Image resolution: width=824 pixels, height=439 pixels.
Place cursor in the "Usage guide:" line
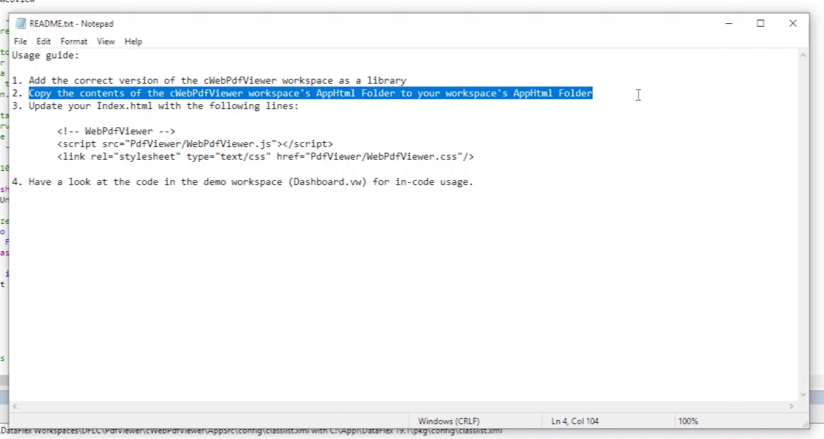(46, 56)
